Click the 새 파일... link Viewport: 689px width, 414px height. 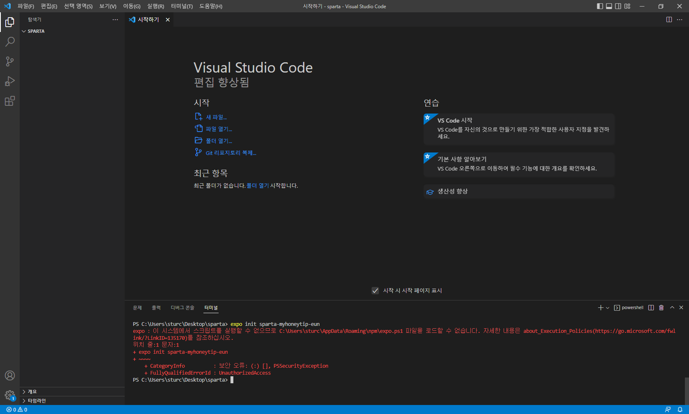click(x=216, y=117)
